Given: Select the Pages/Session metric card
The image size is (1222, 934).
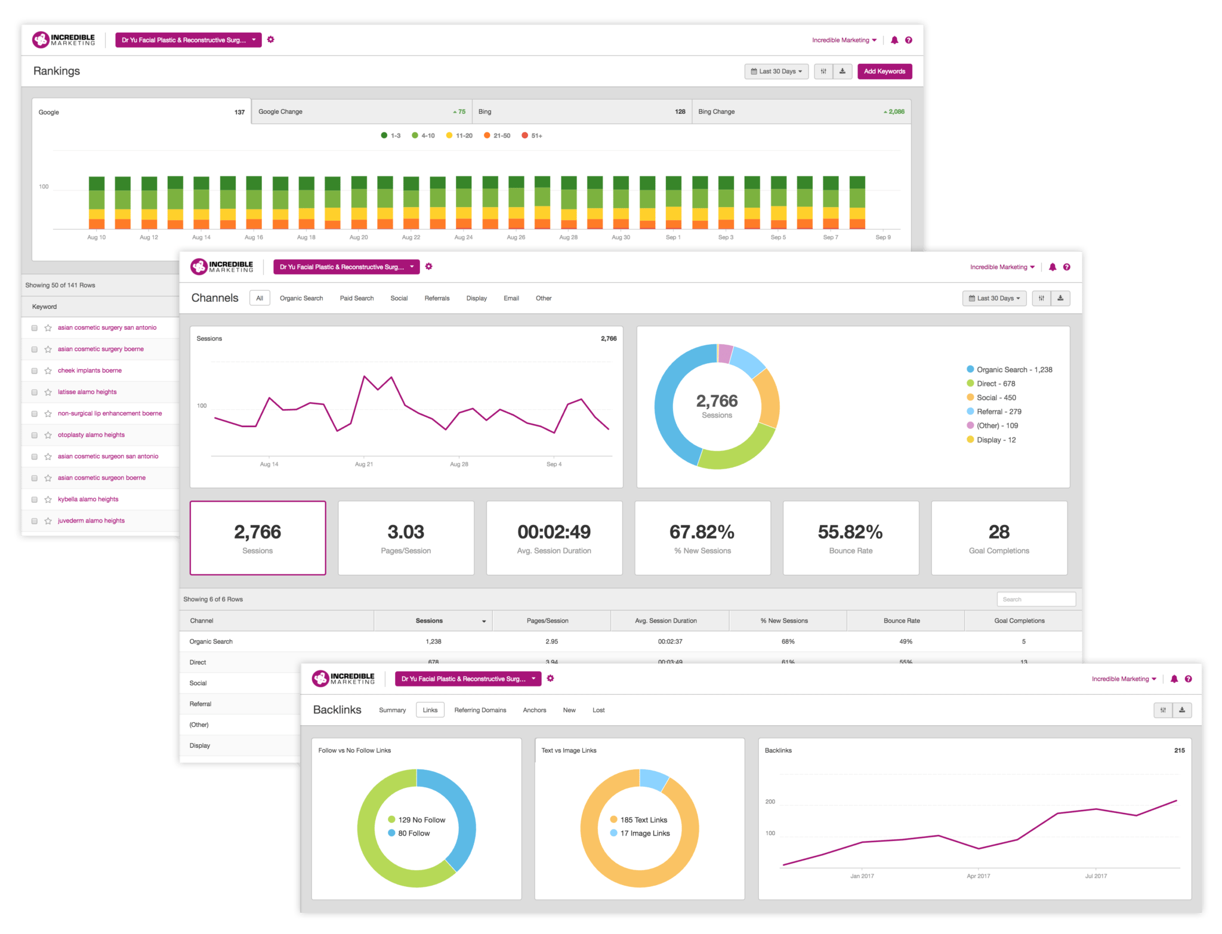Looking at the screenshot, I should [x=406, y=538].
